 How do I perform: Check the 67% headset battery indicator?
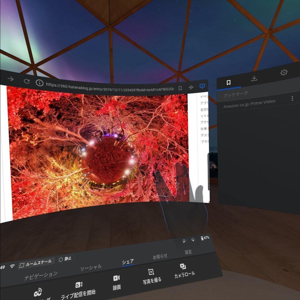coord(205,238)
